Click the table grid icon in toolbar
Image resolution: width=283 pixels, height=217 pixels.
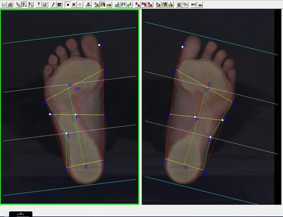(x=60, y=4)
